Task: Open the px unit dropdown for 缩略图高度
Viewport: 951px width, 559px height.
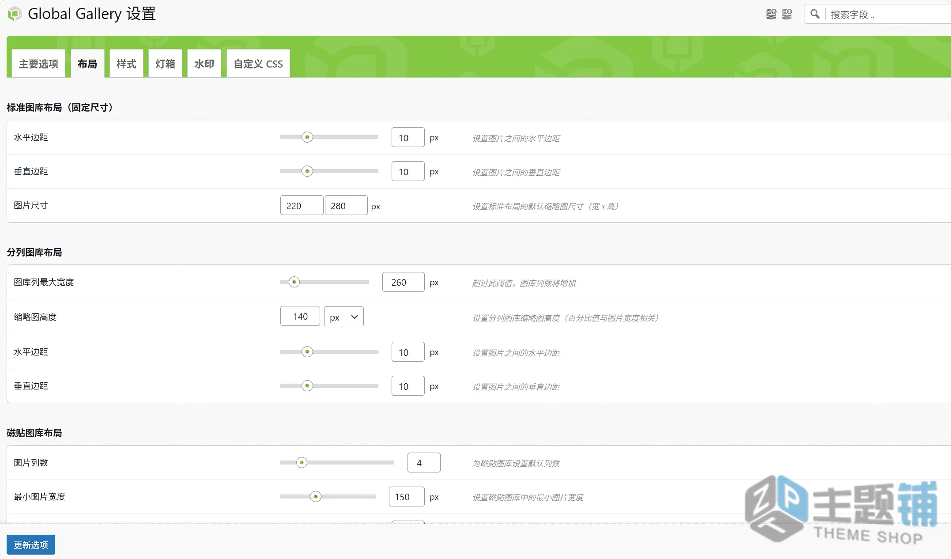Action: (x=344, y=317)
